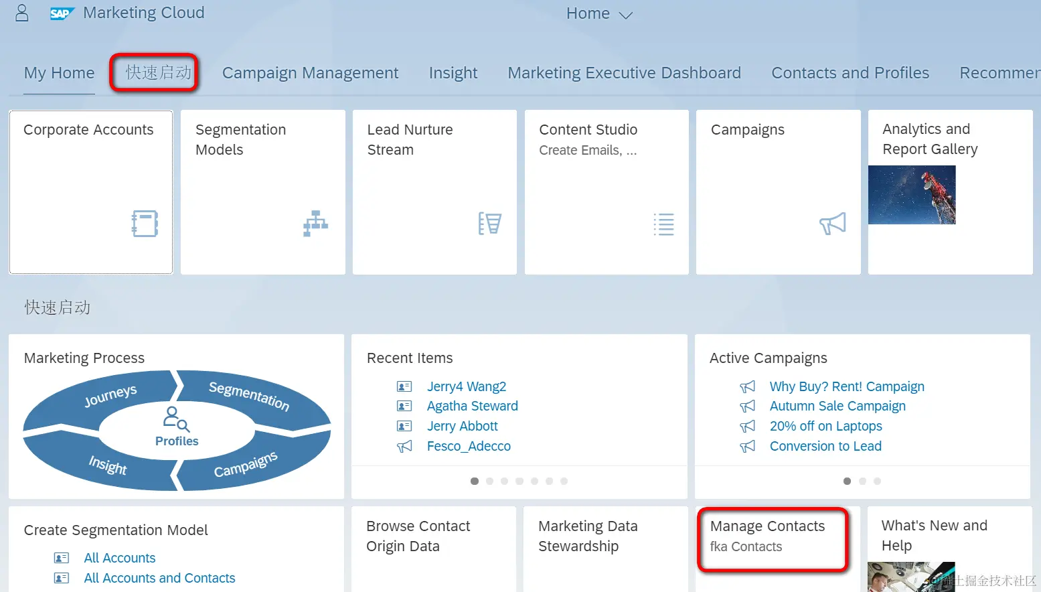Open recent item Fesco_Adecco
This screenshot has height=592, width=1041.
(x=469, y=446)
